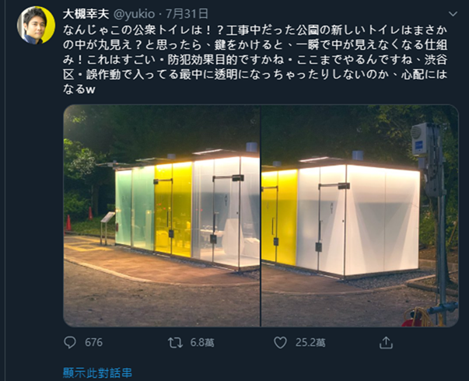The image size is (469, 381).
Task: View the 676 replies count
Action: tap(93, 342)
